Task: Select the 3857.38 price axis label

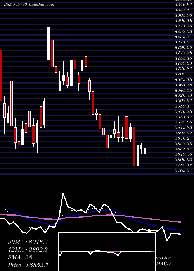Action: pos(184,144)
